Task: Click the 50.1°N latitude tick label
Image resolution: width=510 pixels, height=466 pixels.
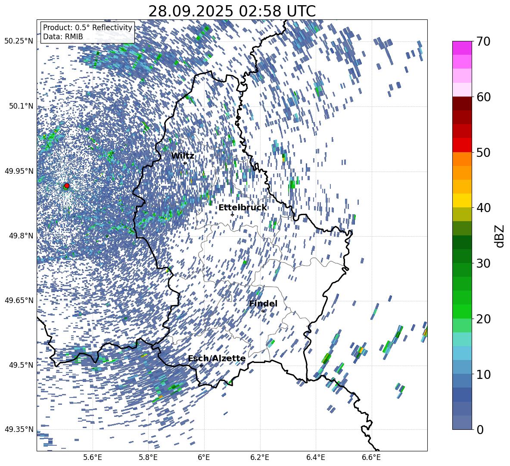Action: (x=21, y=106)
